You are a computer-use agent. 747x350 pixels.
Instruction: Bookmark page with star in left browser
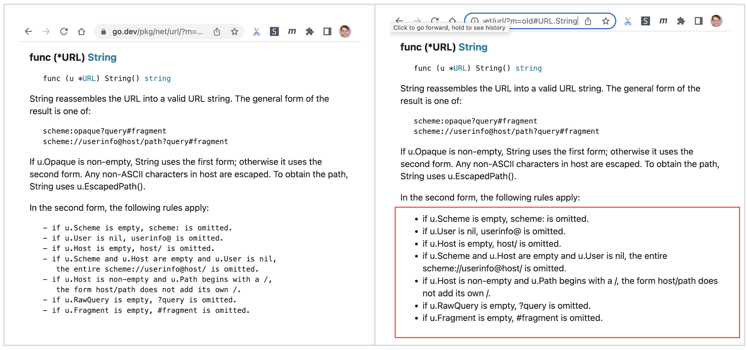tap(234, 31)
